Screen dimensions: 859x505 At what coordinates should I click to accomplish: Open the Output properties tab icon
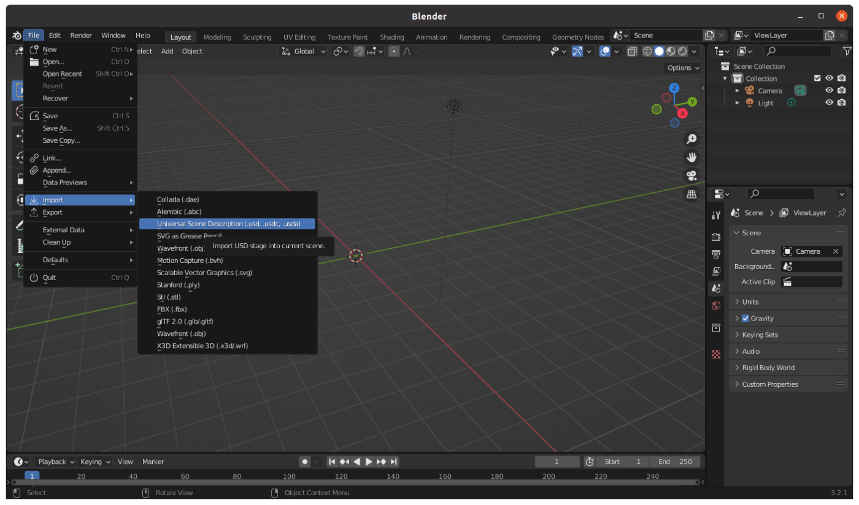tap(715, 254)
